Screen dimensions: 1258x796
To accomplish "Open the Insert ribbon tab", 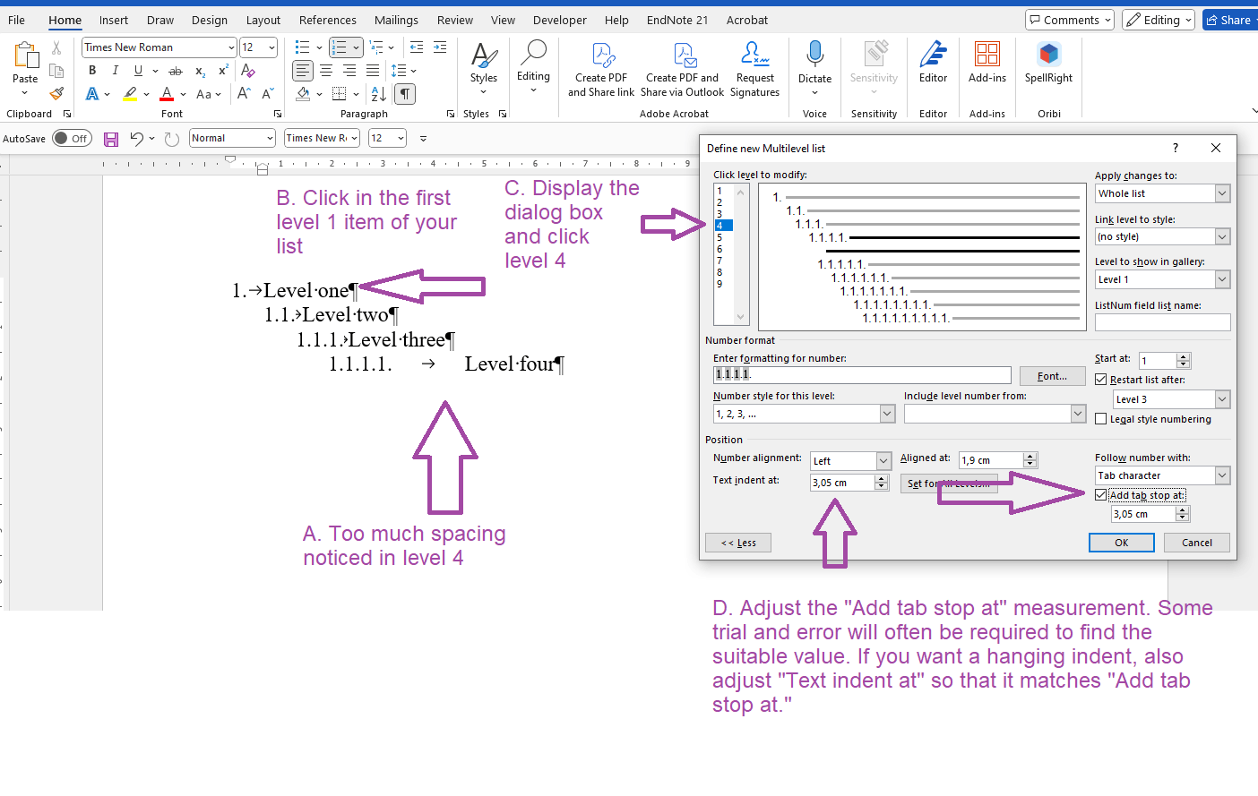I will coord(114,20).
